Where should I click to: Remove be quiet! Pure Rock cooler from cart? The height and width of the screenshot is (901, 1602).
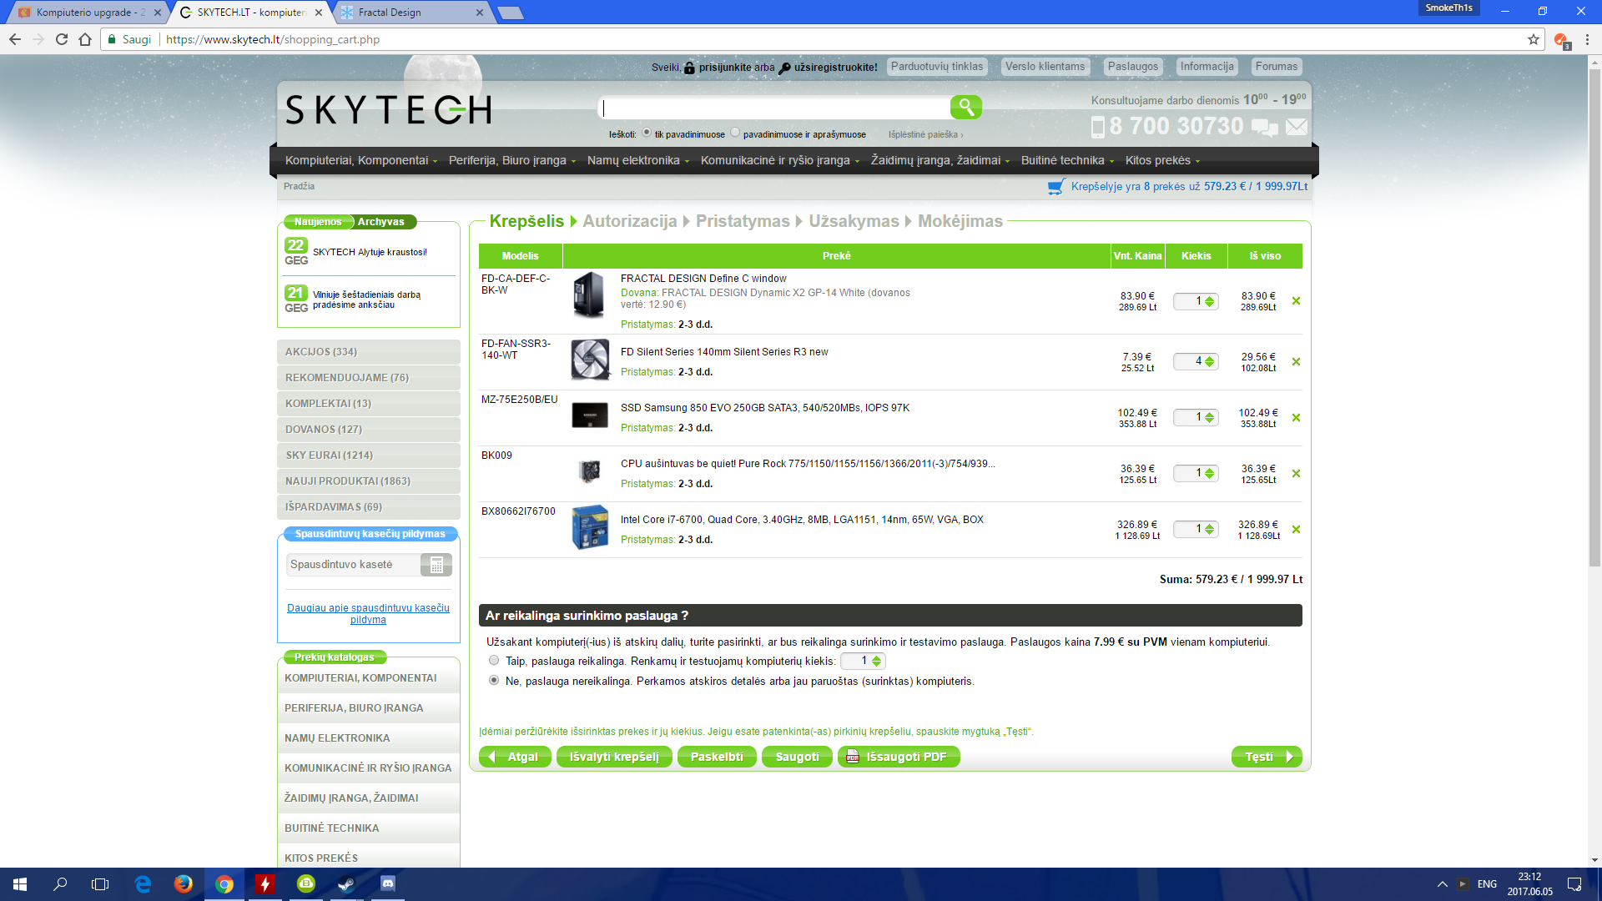[1296, 474]
